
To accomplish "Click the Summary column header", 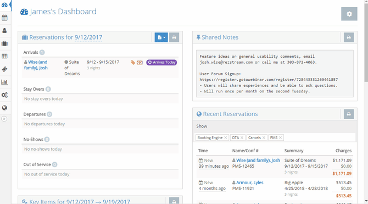I will tap(294, 151).
